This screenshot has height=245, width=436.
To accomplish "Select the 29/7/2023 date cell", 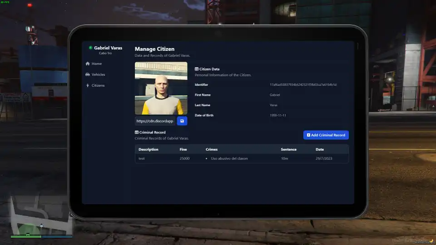I will [x=324, y=158].
